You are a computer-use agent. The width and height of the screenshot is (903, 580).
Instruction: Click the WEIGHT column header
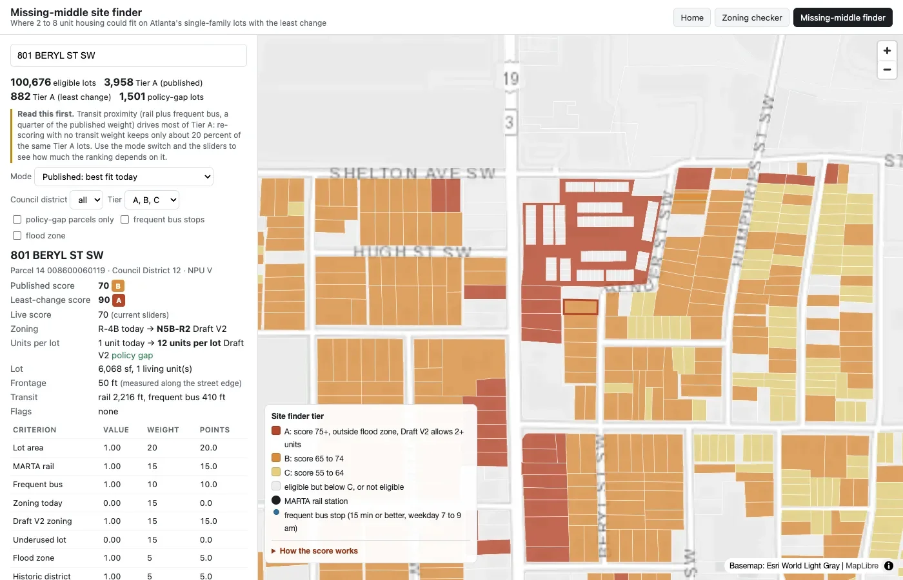coord(163,430)
